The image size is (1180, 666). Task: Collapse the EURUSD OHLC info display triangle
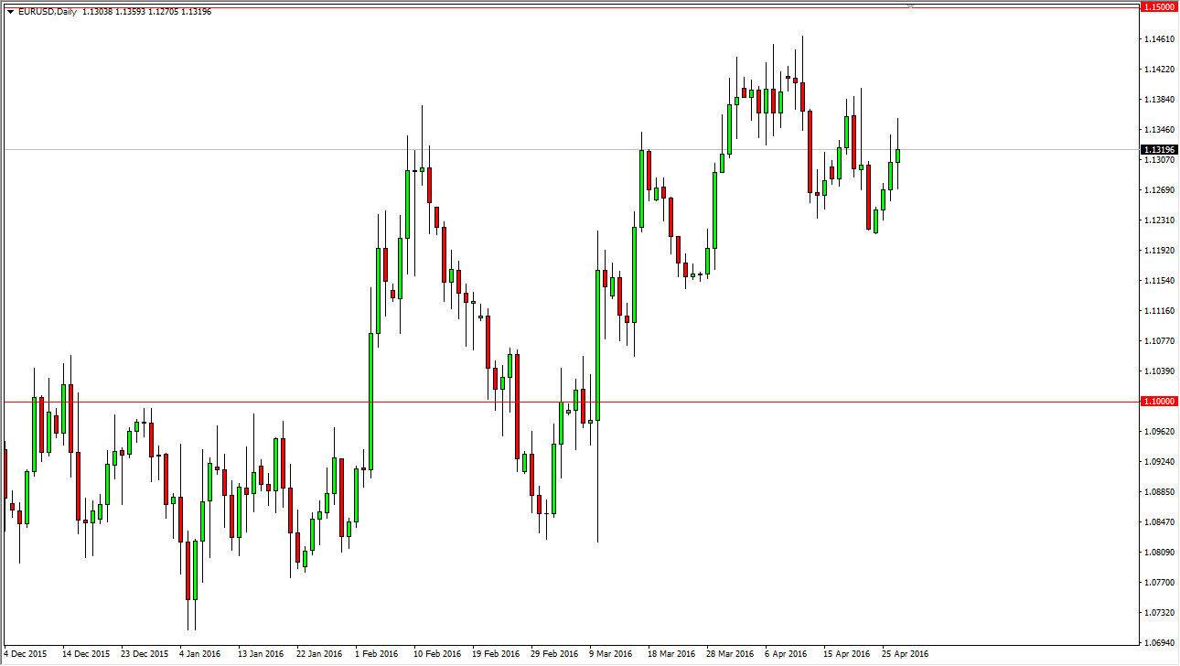(9, 12)
